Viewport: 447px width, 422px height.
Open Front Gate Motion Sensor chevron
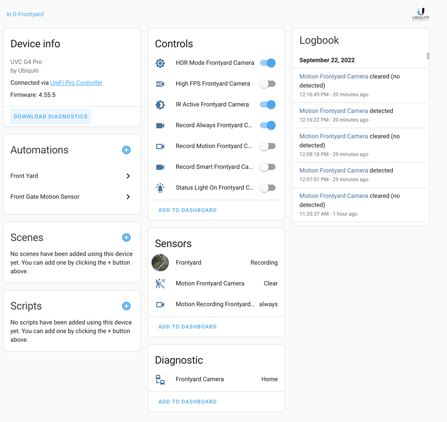point(128,197)
